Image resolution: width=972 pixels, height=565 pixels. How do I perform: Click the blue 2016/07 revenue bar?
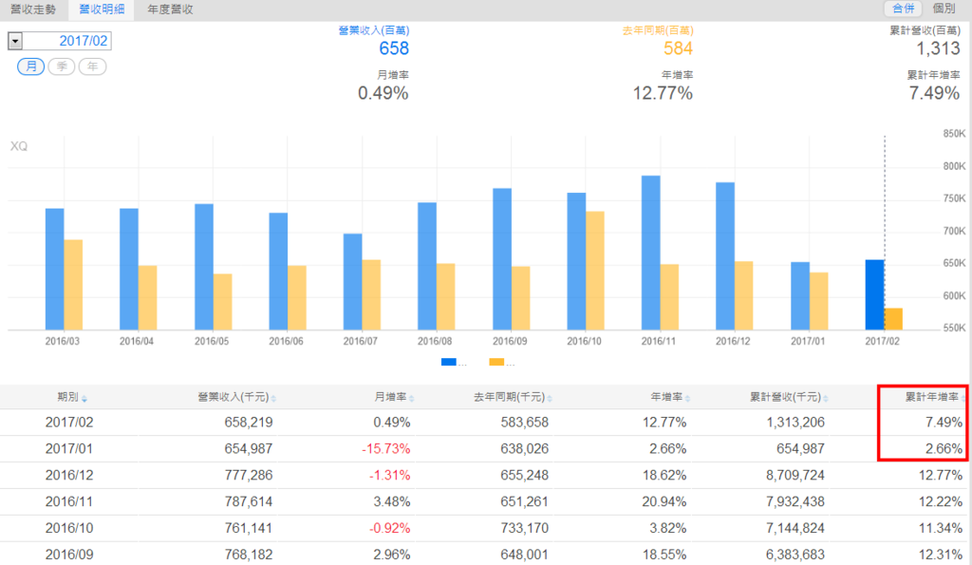(352, 282)
